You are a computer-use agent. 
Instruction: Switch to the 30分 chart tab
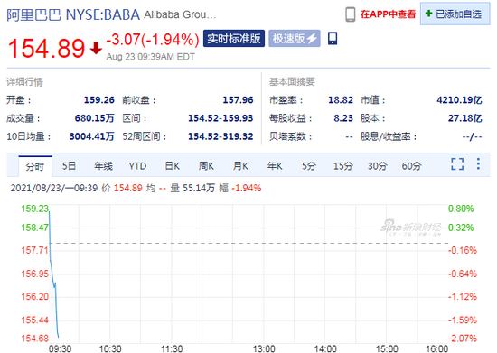pos(378,166)
